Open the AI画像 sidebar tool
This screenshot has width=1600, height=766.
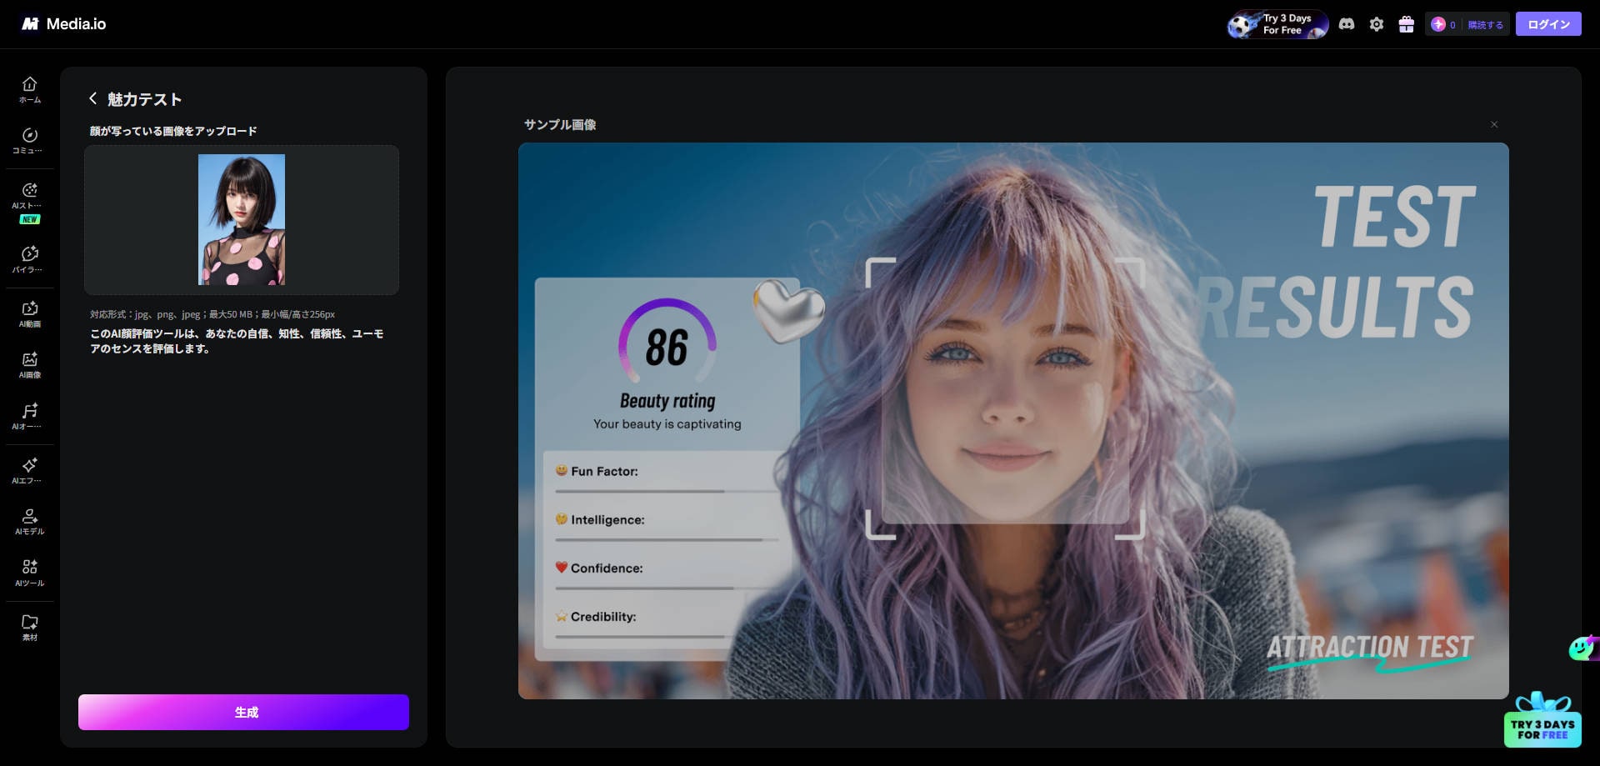tap(30, 365)
